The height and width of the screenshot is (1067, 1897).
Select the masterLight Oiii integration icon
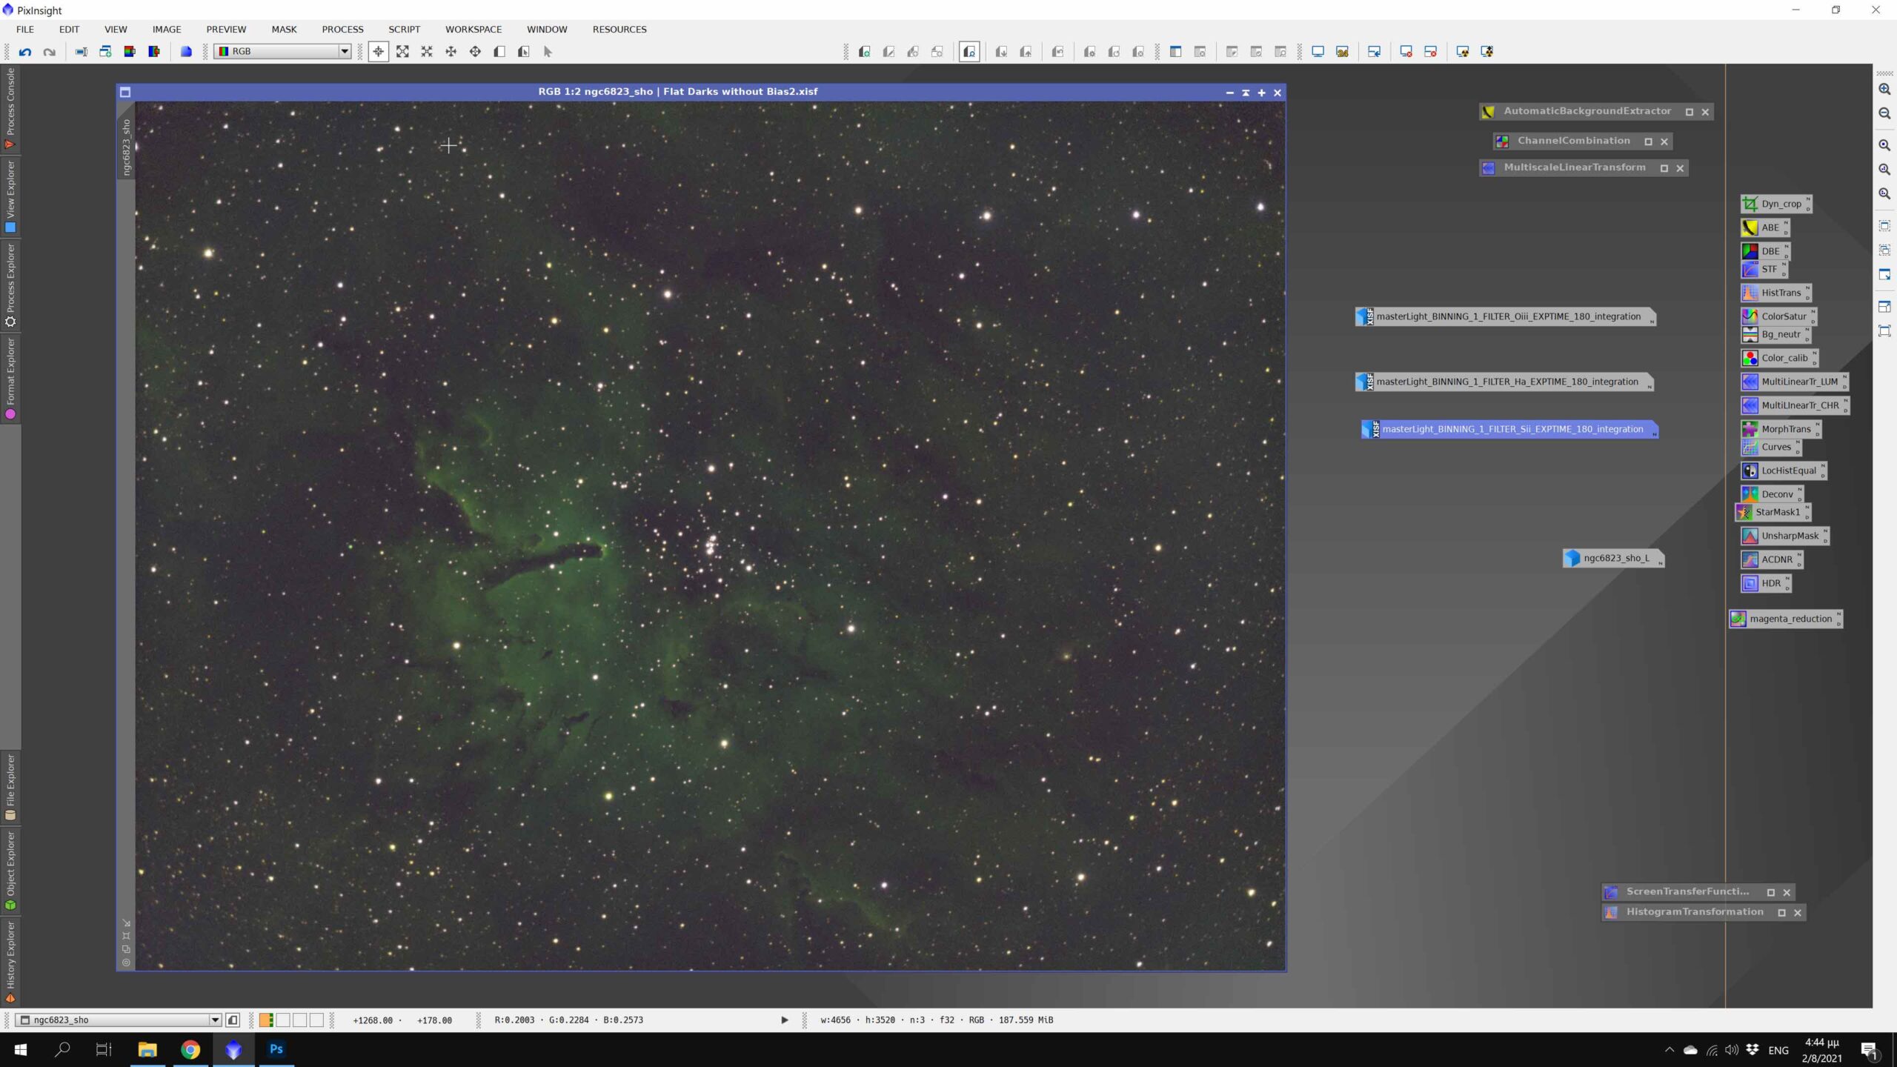point(1504,316)
